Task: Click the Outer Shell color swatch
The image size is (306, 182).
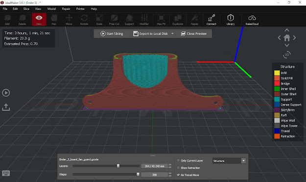Action: pyautogui.click(x=277, y=94)
